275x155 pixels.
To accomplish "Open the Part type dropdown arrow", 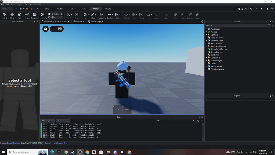I will 88,15.
